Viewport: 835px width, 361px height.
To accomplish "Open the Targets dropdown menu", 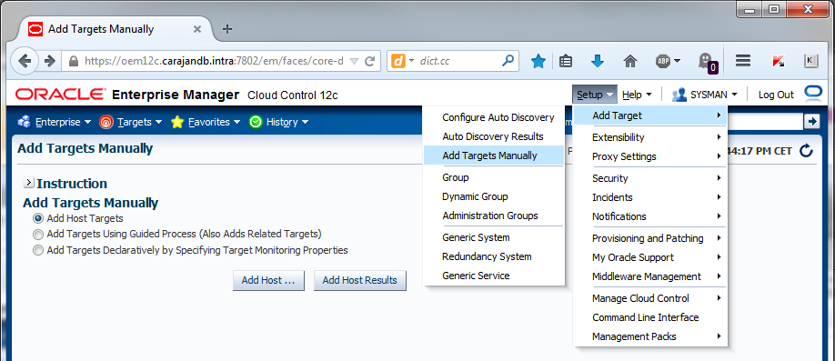I will pyautogui.click(x=130, y=122).
